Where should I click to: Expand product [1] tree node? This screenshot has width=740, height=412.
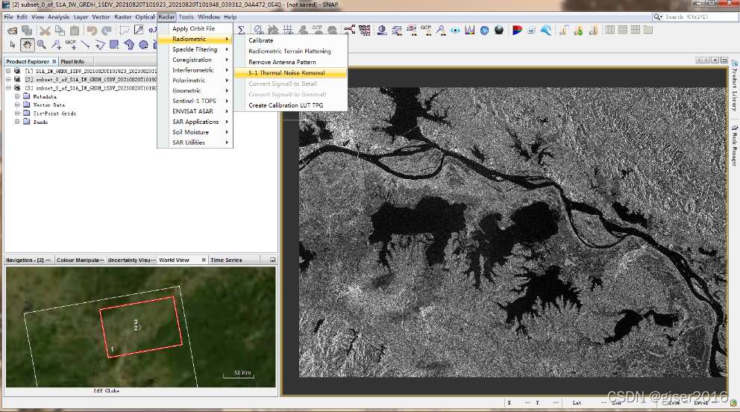click(8, 71)
